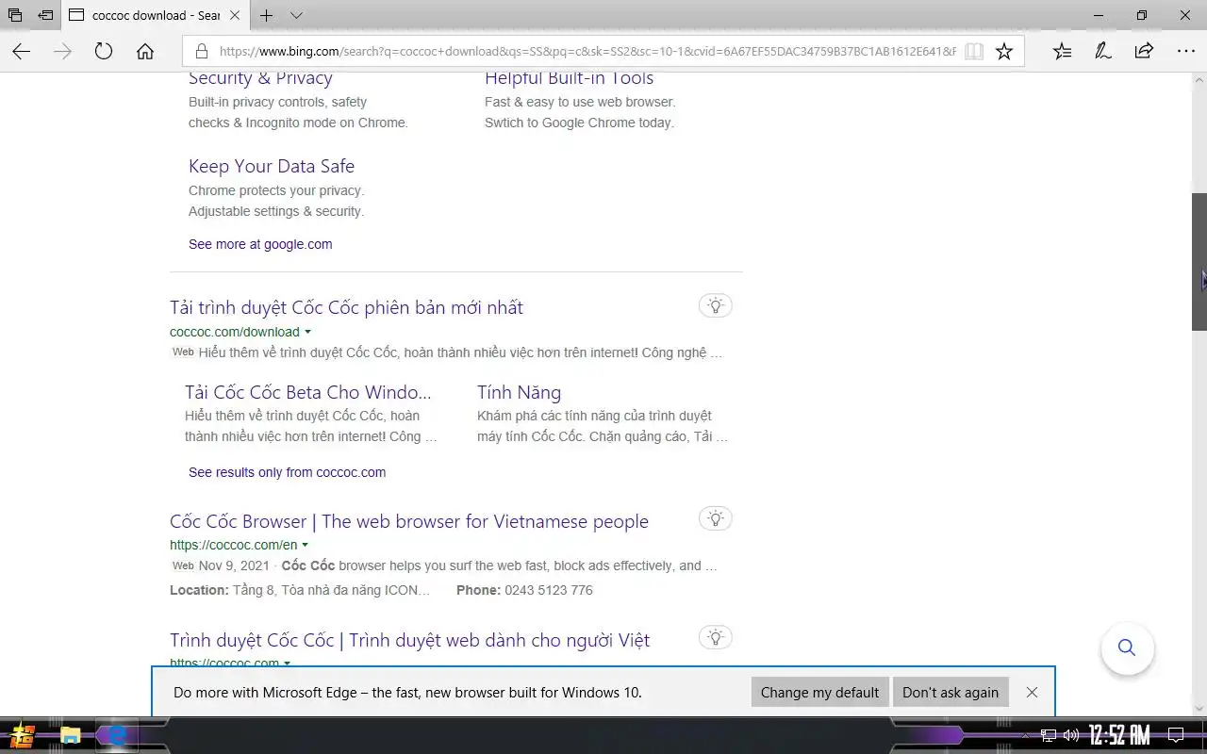This screenshot has height=754, width=1207.
Task: Click Microsoft Edge taskbar icon
Action: coord(117,735)
